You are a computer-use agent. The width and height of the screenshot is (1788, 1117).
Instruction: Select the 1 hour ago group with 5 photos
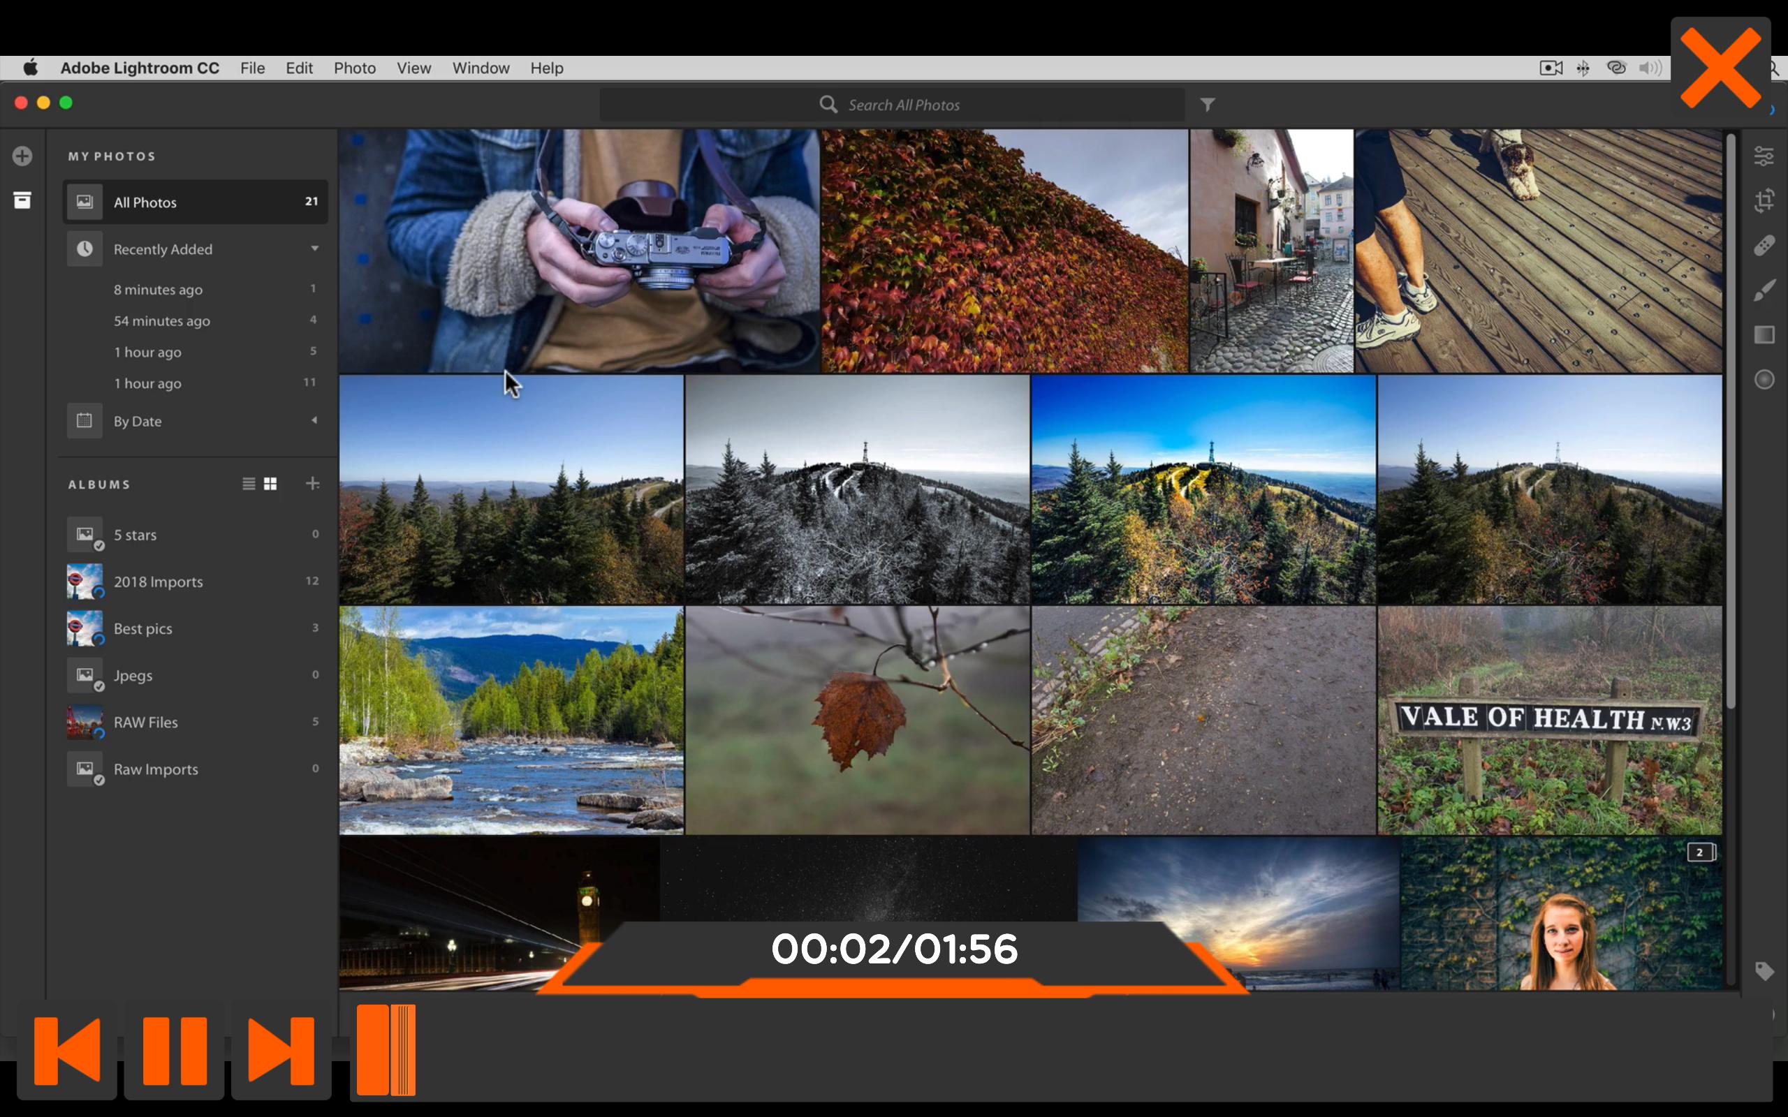(x=196, y=352)
